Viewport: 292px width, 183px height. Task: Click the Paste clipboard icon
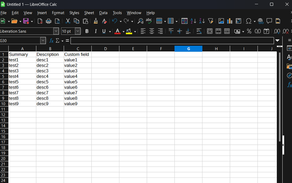(85, 21)
